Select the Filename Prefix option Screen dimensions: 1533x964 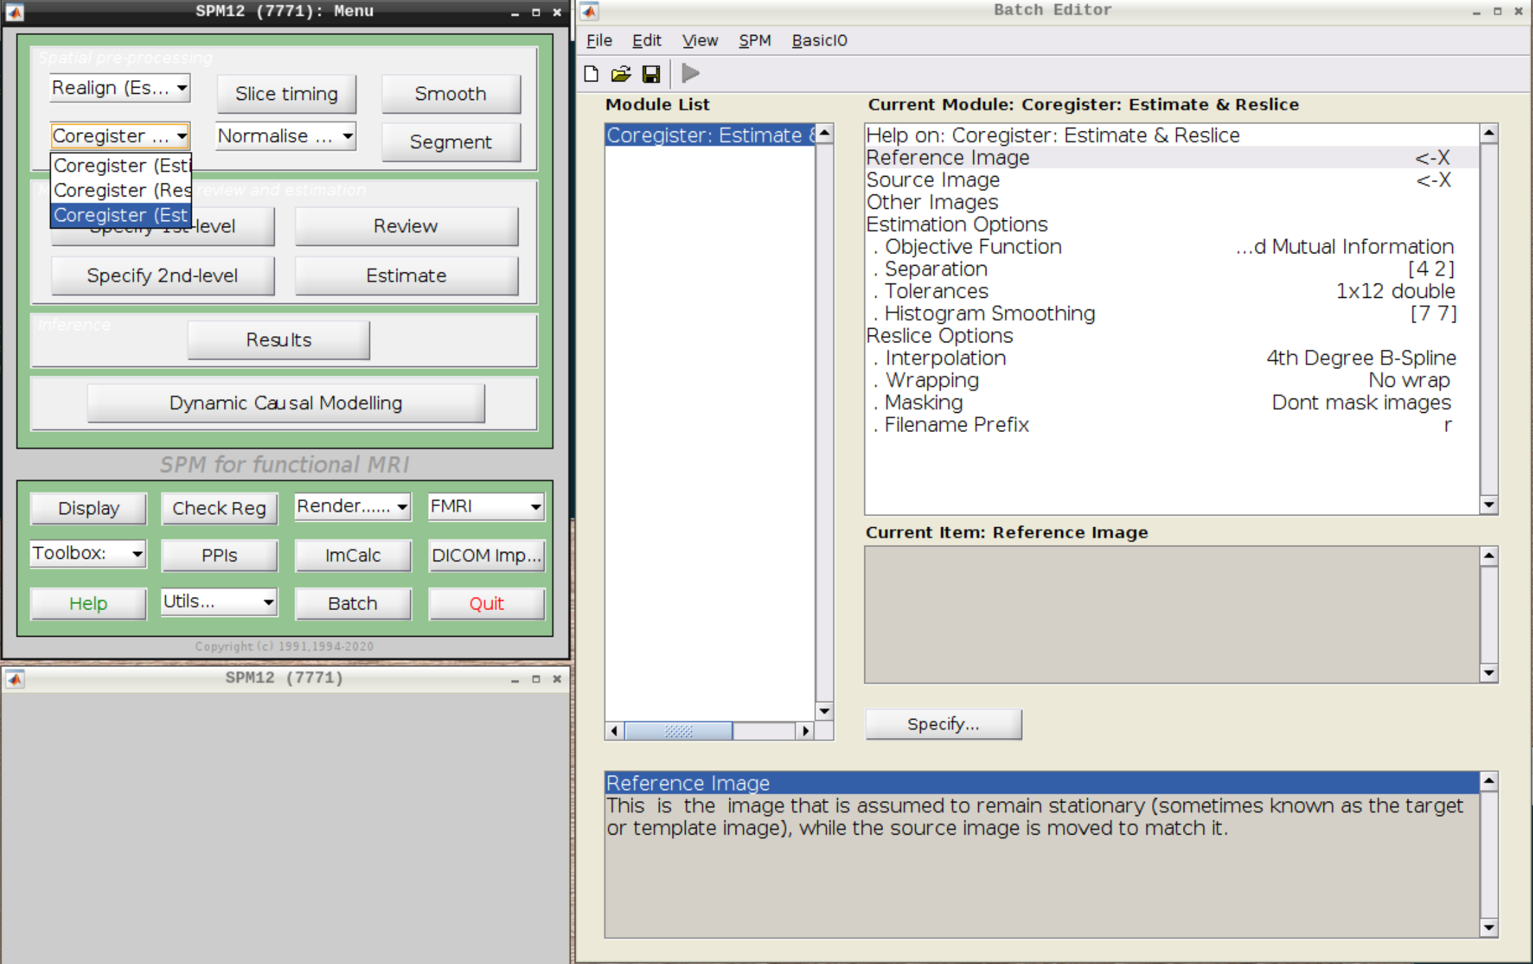coord(1171,424)
